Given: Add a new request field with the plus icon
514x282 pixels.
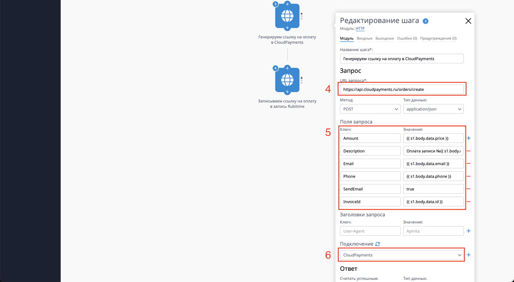Looking at the screenshot, I should point(468,138).
